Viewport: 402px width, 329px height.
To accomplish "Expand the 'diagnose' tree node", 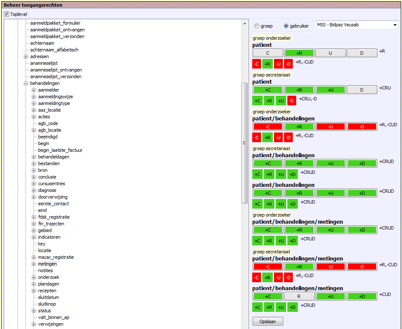I will point(34,190).
